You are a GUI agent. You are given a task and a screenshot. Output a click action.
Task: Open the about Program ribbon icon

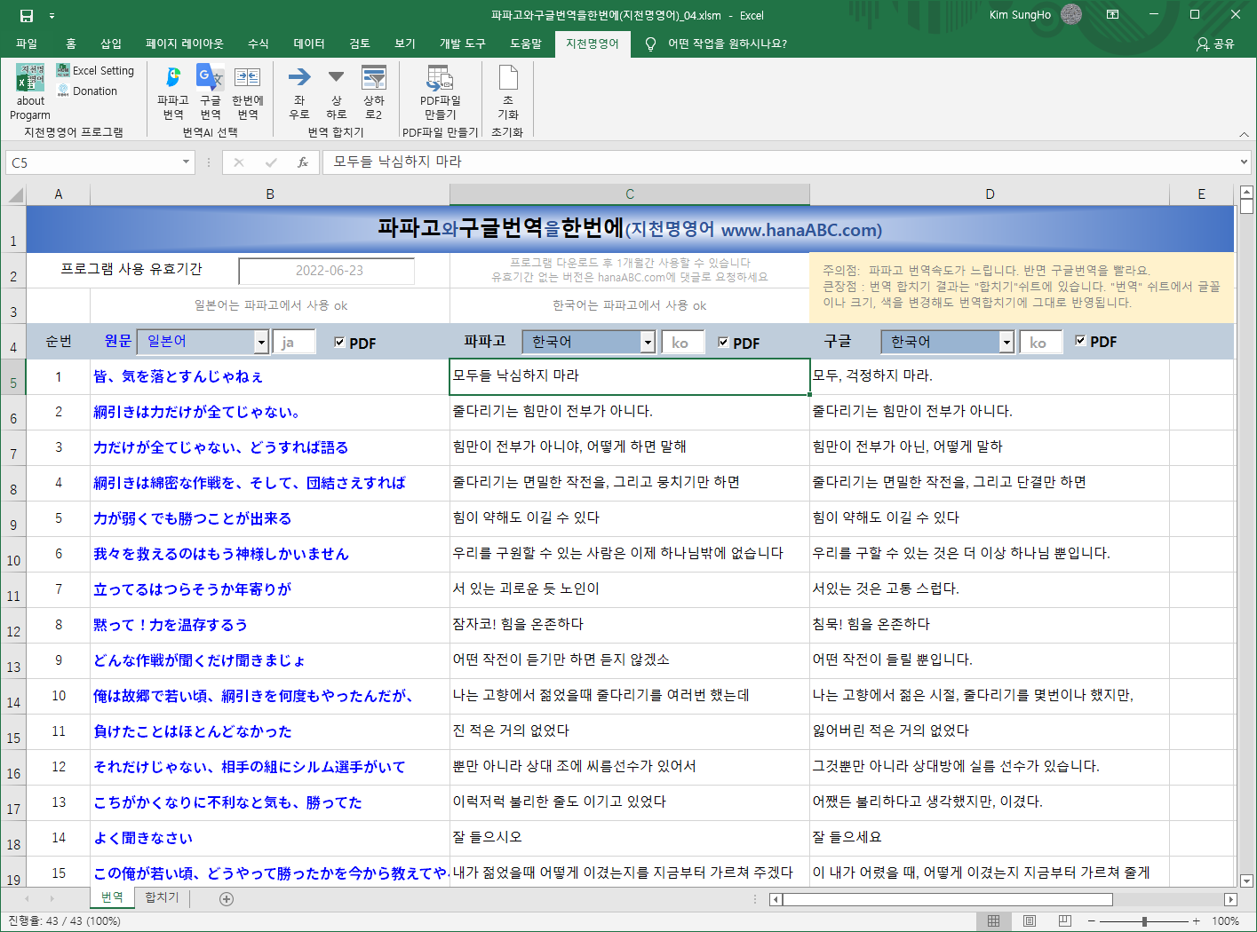coord(30,92)
